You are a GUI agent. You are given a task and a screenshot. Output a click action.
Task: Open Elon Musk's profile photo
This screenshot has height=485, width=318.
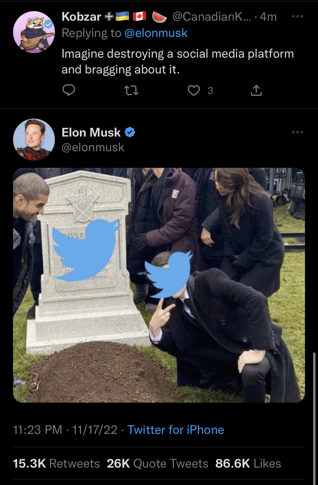click(34, 139)
